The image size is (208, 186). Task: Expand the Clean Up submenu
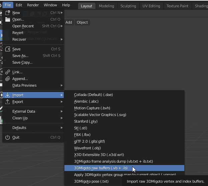33,118
